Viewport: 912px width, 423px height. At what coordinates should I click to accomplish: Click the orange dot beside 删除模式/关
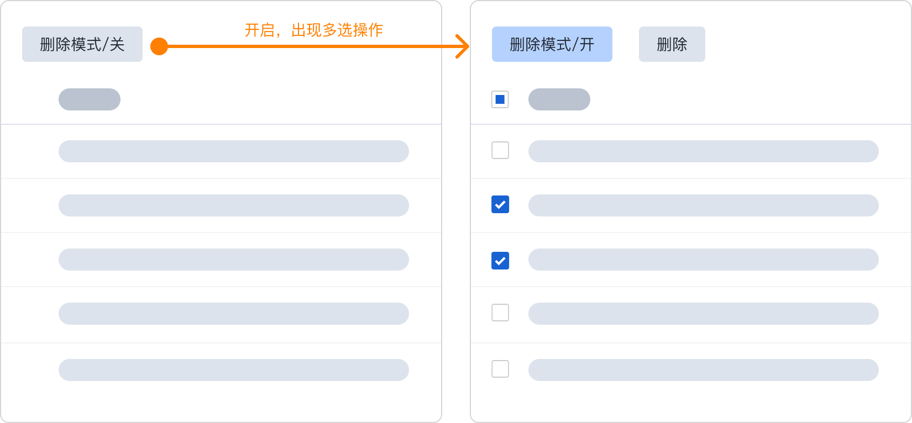point(159,46)
